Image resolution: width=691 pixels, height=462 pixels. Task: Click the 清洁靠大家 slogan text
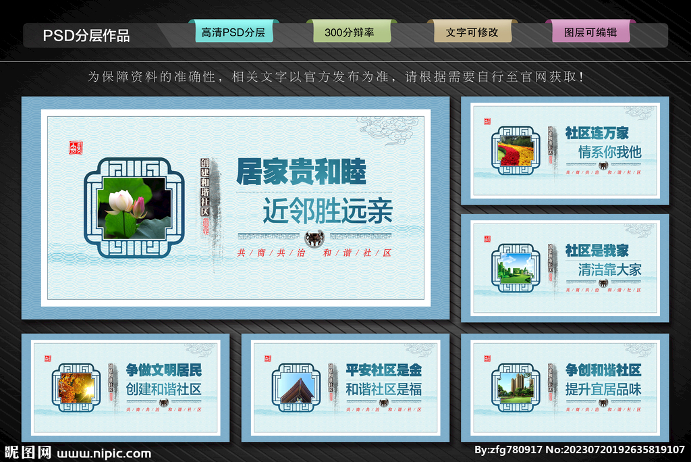pyautogui.click(x=609, y=269)
